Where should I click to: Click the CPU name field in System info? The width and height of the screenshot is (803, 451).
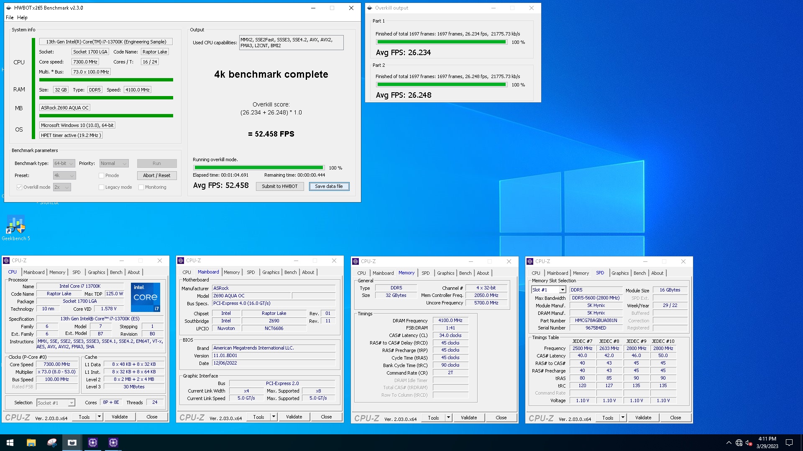(106, 42)
